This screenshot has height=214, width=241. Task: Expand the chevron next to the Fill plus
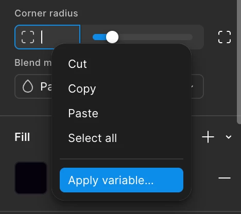click(x=229, y=137)
